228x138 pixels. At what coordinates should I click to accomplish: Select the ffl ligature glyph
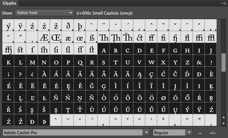click(x=211, y=37)
